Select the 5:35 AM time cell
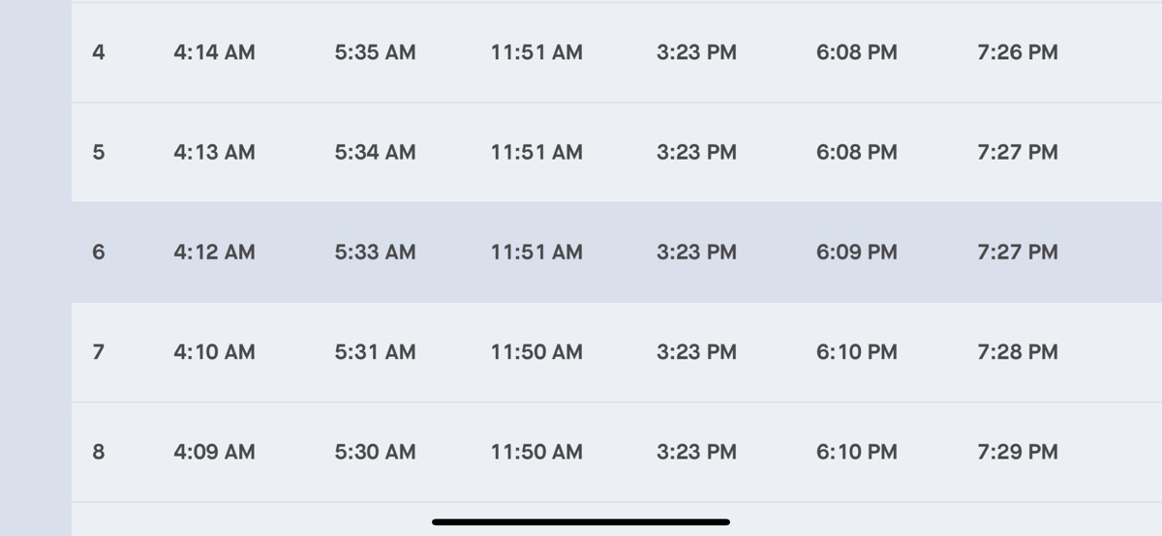 (375, 52)
